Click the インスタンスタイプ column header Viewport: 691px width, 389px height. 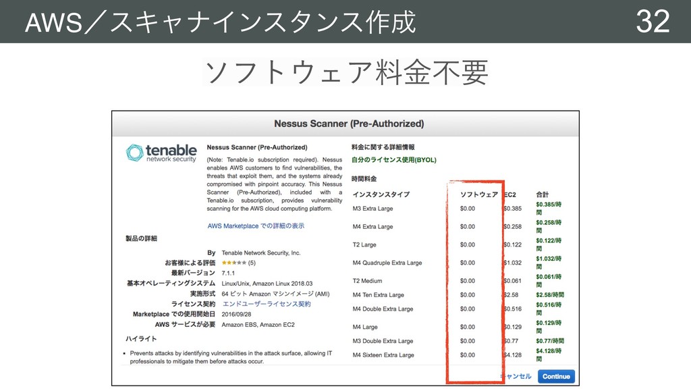[x=381, y=194]
